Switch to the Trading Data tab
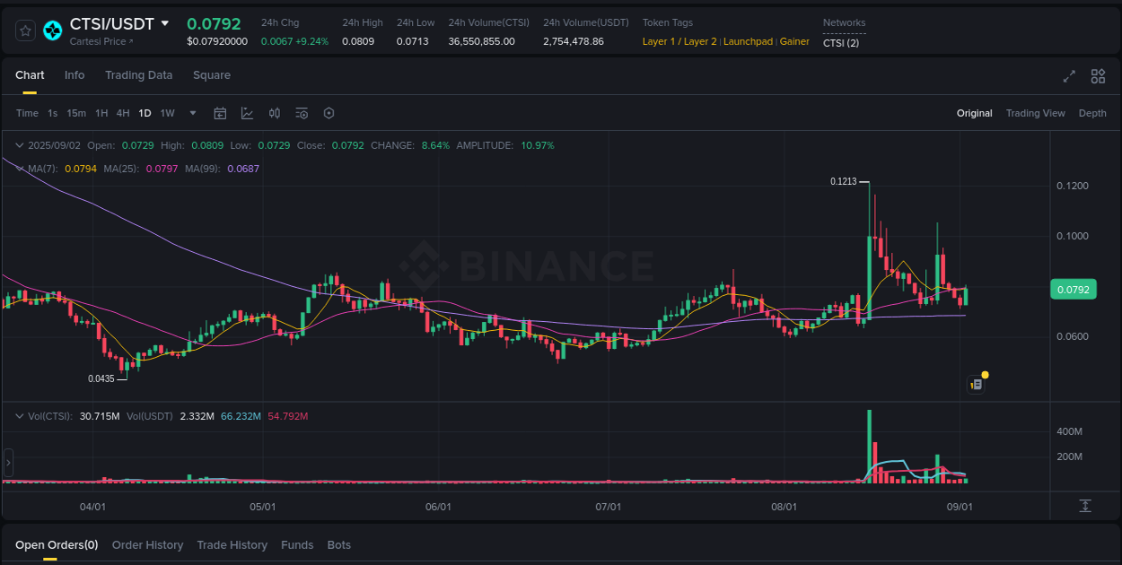Viewport: 1122px width, 565px height. pyautogui.click(x=138, y=75)
